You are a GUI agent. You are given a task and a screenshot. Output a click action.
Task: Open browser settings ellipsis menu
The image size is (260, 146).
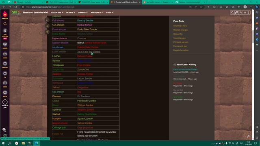pyautogui.click(x=251, y=7)
